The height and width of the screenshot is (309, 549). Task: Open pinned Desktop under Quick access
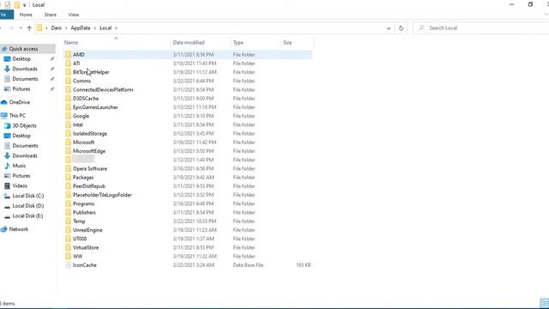click(21, 59)
